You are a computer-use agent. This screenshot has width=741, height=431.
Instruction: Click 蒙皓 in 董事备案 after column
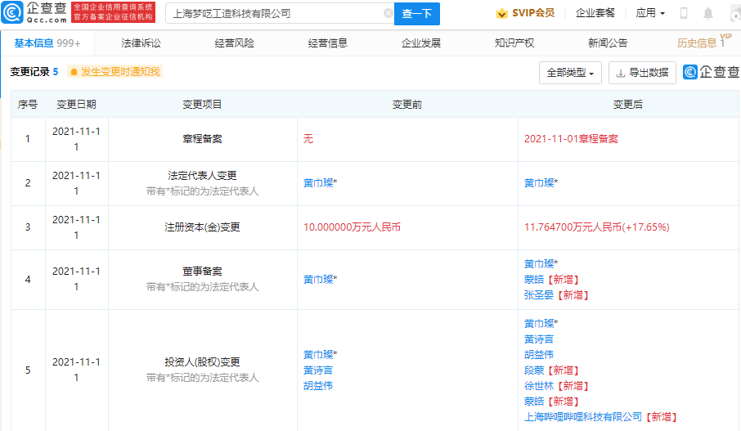click(534, 280)
